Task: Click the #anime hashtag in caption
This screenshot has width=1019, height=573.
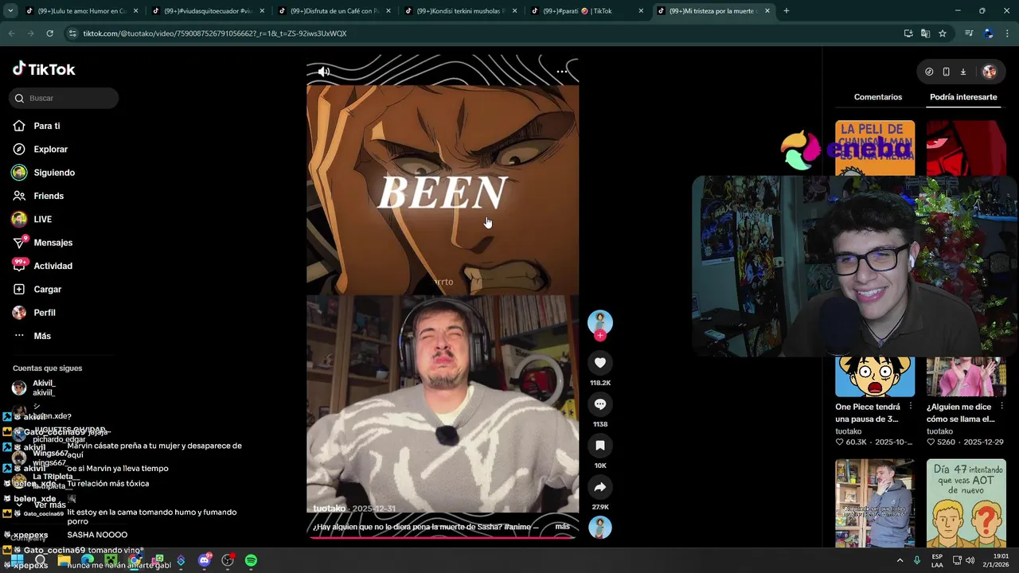Action: click(518, 527)
